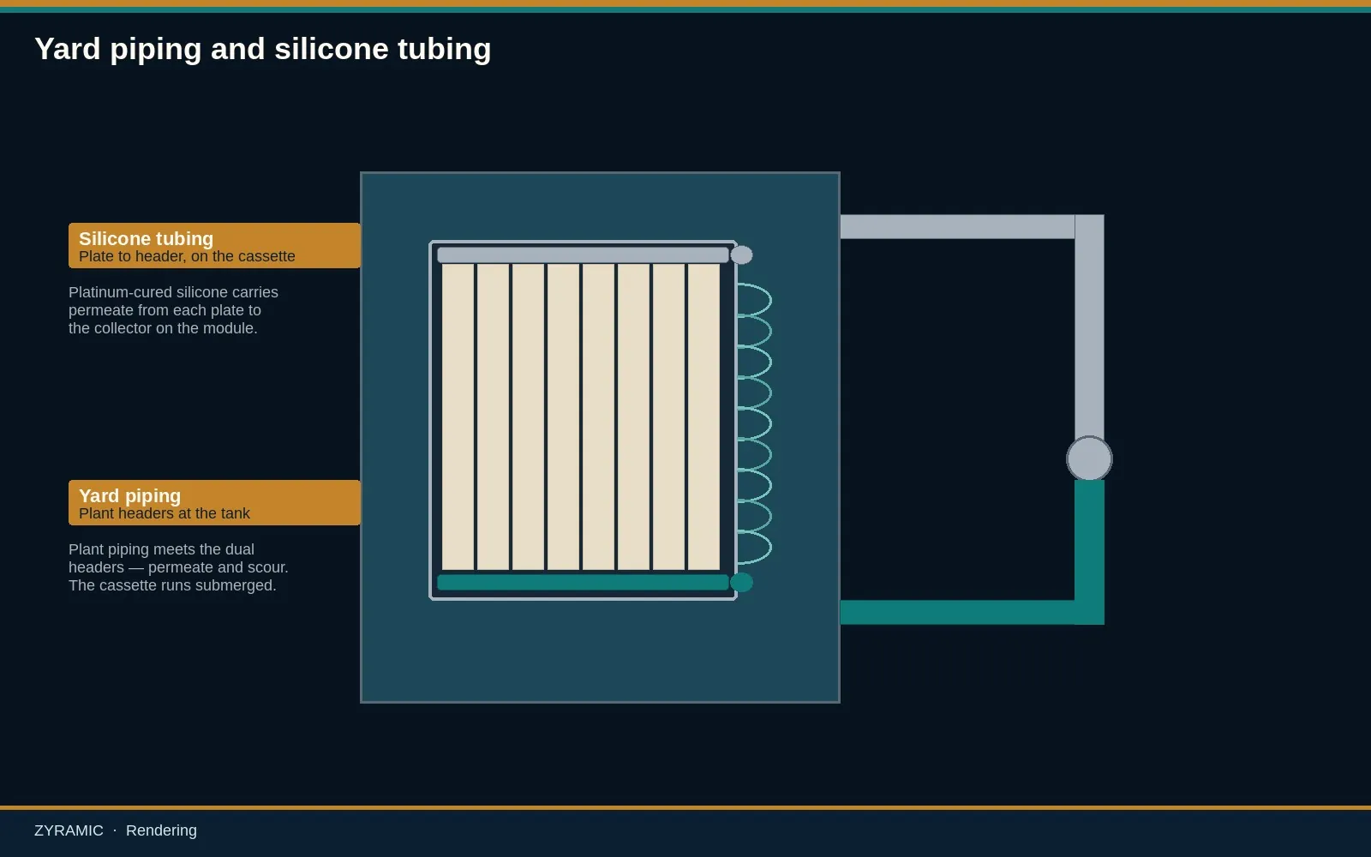Image resolution: width=1371 pixels, height=857 pixels.
Task: Click the teal bottom header bar in cassette
Action: (x=583, y=582)
